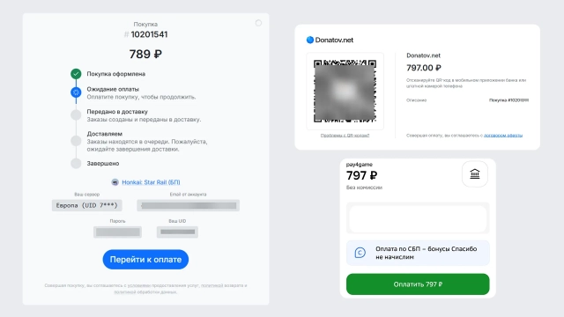564x317 pixels.
Task: Click the Donatov.net blue logo icon
Action: (309, 40)
